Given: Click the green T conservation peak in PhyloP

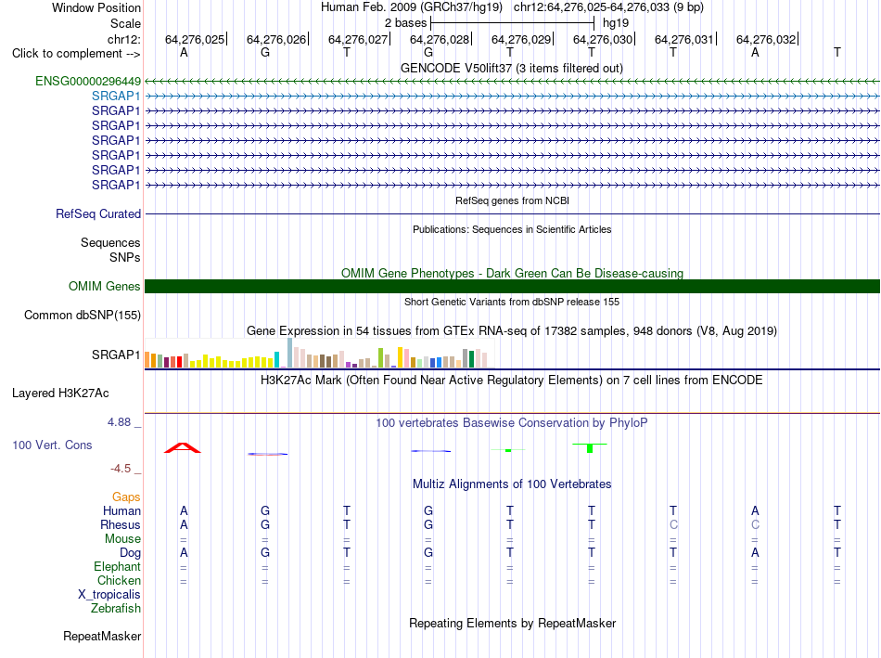Looking at the screenshot, I should [x=590, y=447].
